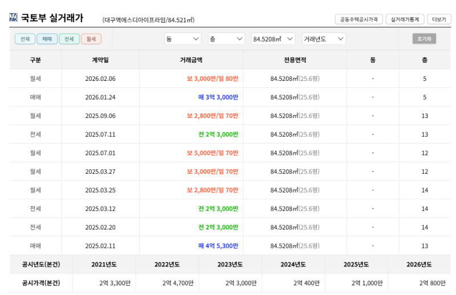Click the date 2026.01.24
456x295 pixels.
(100, 97)
